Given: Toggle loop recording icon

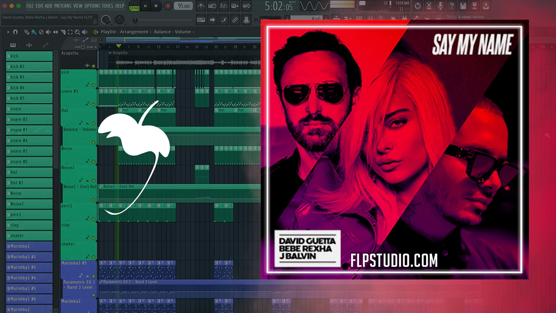Looking at the screenshot, I should click(x=246, y=6).
